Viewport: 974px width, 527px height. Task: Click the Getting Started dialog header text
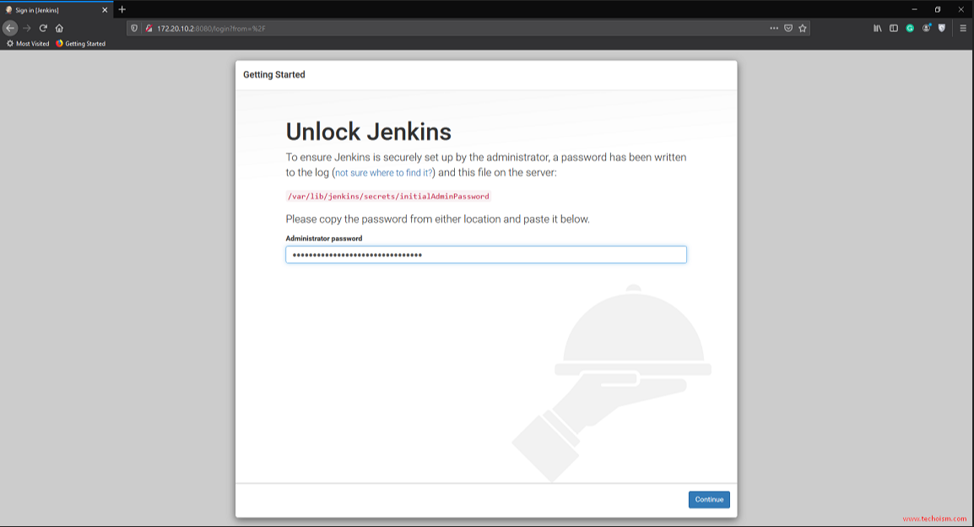[x=274, y=74]
